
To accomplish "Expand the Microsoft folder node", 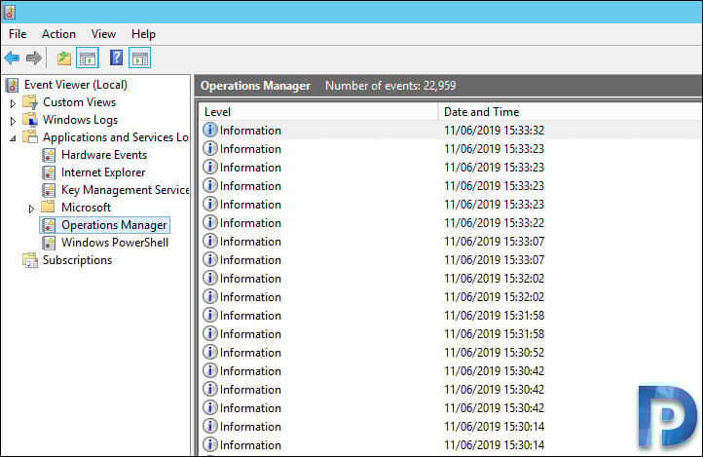I will pyautogui.click(x=31, y=209).
